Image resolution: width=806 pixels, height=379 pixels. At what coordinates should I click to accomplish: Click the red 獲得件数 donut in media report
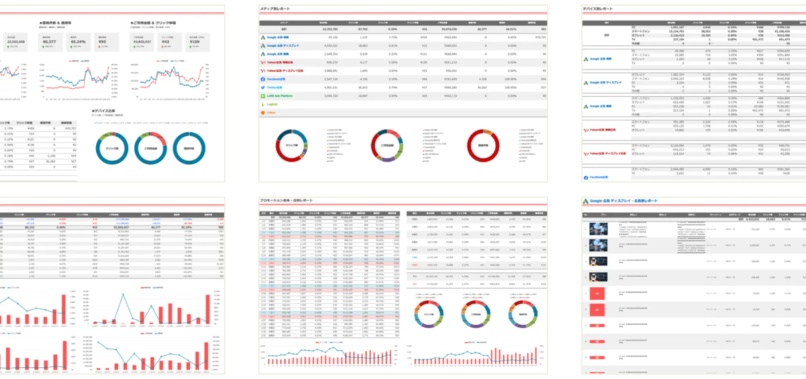pyautogui.click(x=483, y=145)
